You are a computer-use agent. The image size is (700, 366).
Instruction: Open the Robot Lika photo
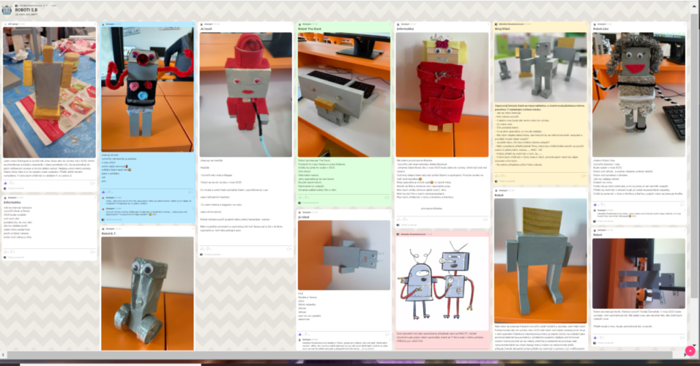(x=638, y=85)
